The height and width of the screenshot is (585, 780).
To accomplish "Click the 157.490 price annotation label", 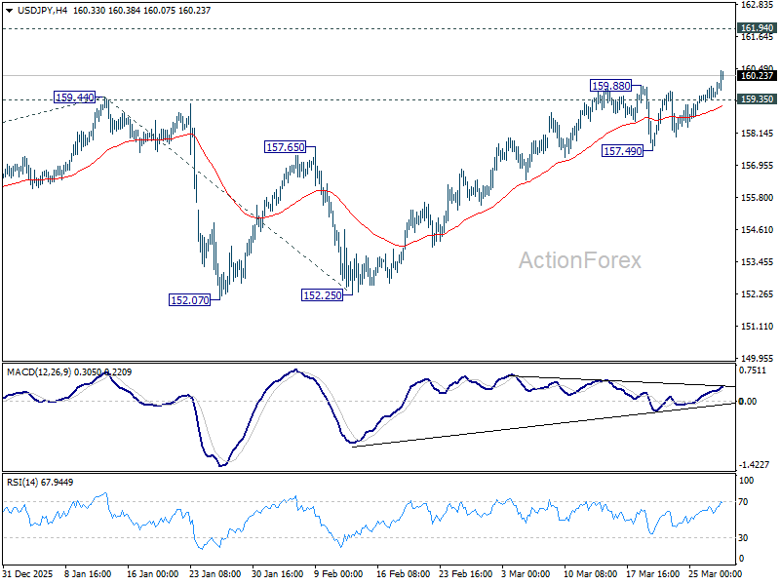I will pyautogui.click(x=624, y=150).
